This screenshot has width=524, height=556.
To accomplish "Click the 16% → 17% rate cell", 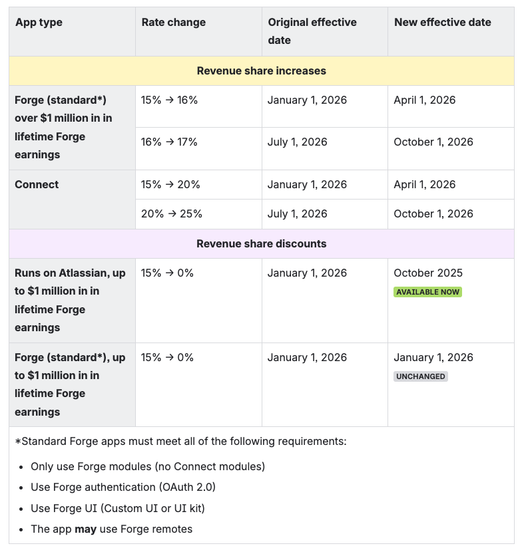I will point(170,142).
